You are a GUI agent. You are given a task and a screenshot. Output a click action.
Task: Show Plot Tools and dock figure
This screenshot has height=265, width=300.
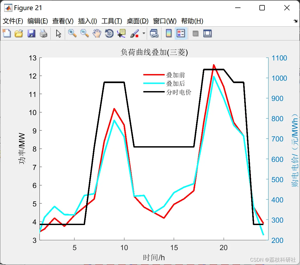[x=208, y=34]
